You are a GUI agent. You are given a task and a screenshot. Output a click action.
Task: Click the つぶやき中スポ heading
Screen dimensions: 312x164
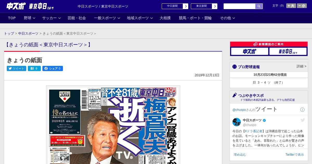[x=251, y=96]
